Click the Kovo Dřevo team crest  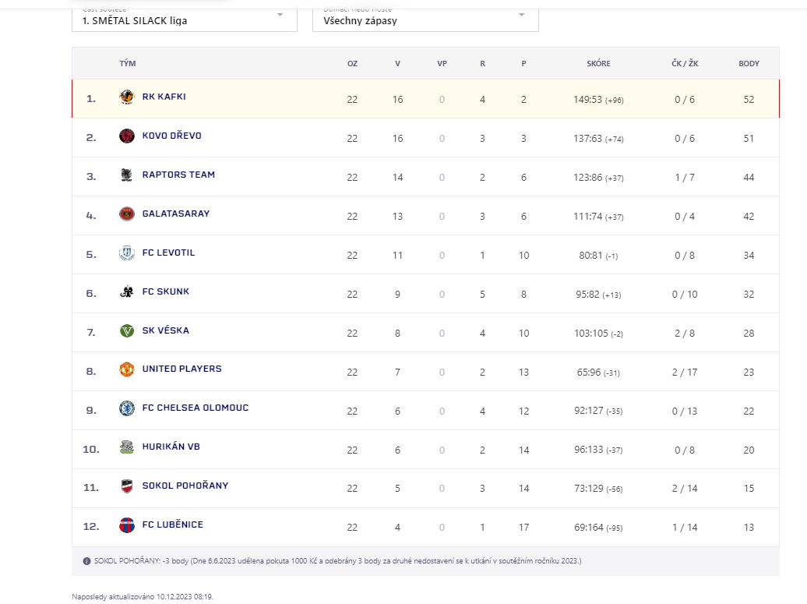coord(127,136)
